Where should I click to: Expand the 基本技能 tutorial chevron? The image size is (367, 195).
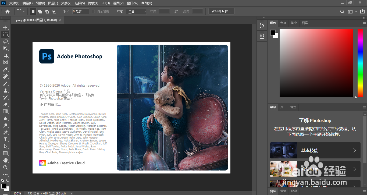[x=354, y=150]
